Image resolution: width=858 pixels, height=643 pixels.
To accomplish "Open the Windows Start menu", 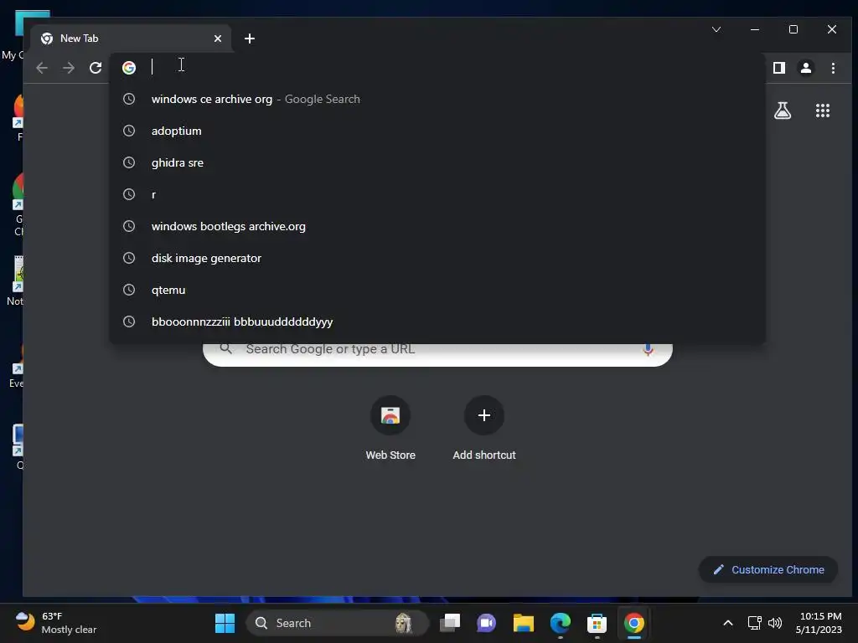I will [225, 623].
